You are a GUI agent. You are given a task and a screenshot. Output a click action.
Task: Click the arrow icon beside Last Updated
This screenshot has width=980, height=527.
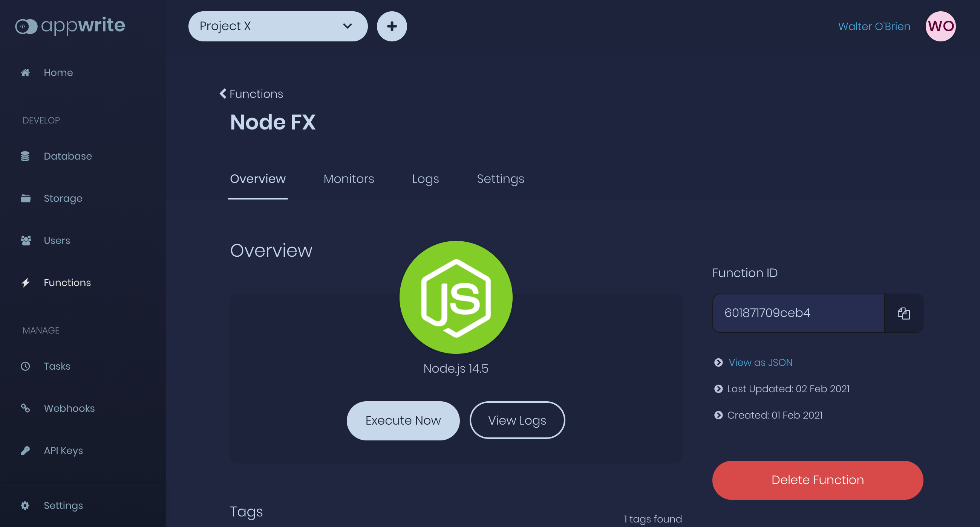pyautogui.click(x=718, y=389)
